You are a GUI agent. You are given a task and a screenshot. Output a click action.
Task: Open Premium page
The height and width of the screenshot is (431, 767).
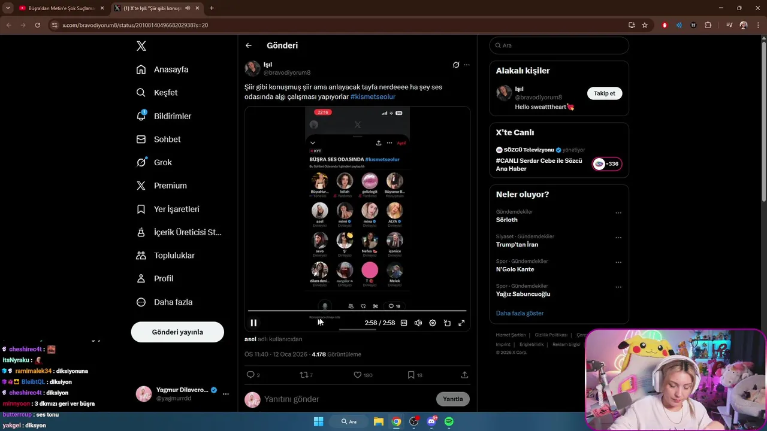point(161,186)
